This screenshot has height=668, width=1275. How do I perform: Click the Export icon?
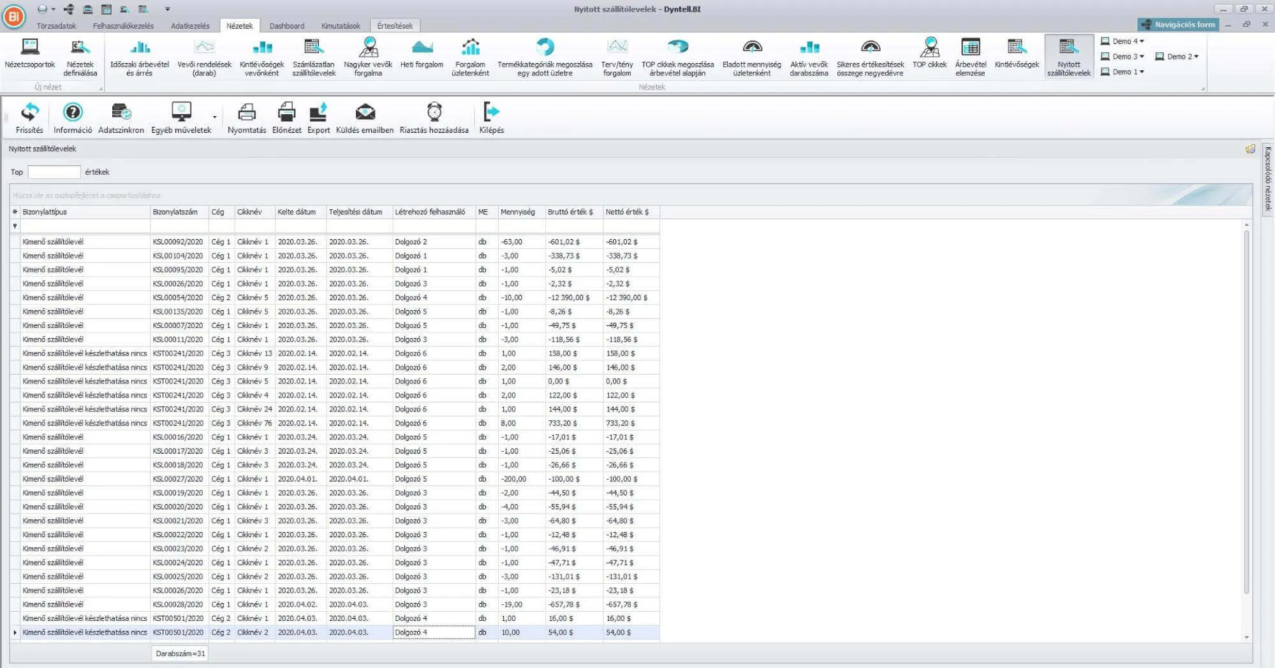(318, 113)
